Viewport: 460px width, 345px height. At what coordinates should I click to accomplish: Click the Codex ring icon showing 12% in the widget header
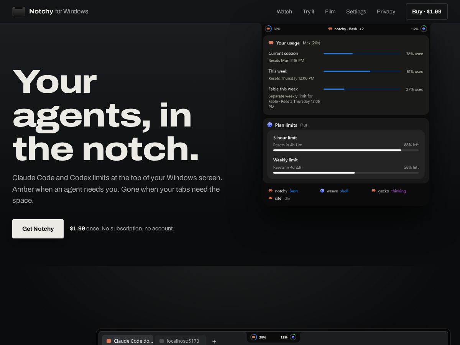click(424, 29)
